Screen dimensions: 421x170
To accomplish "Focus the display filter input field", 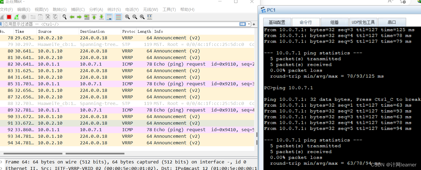I will point(120,24).
